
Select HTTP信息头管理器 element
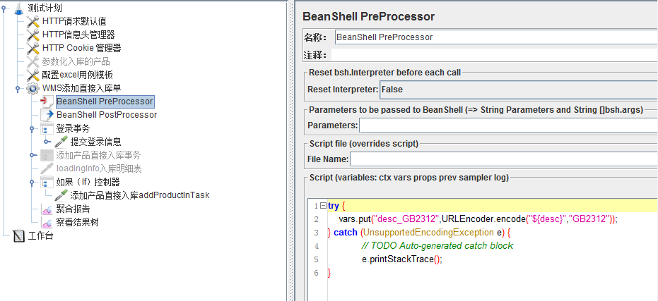78,35
